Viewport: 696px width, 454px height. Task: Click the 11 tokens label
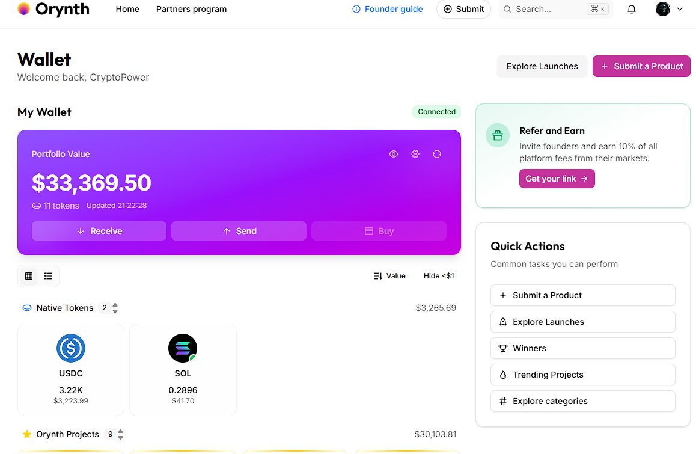coord(55,206)
